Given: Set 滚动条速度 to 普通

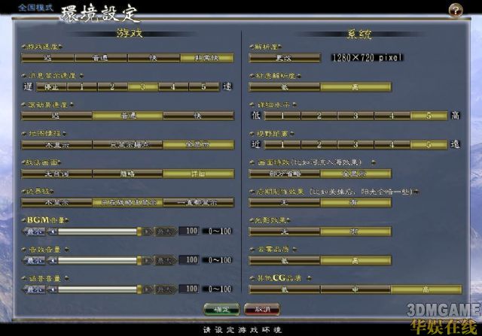Looking at the screenshot, I should coord(127,116).
